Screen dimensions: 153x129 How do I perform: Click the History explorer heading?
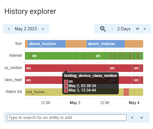(30, 11)
